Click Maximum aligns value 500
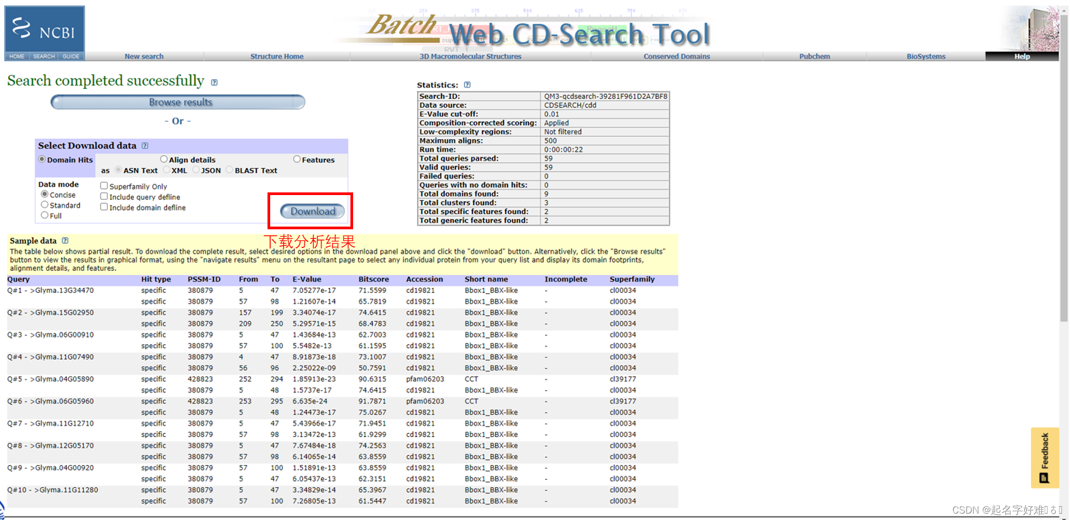 [x=551, y=141]
